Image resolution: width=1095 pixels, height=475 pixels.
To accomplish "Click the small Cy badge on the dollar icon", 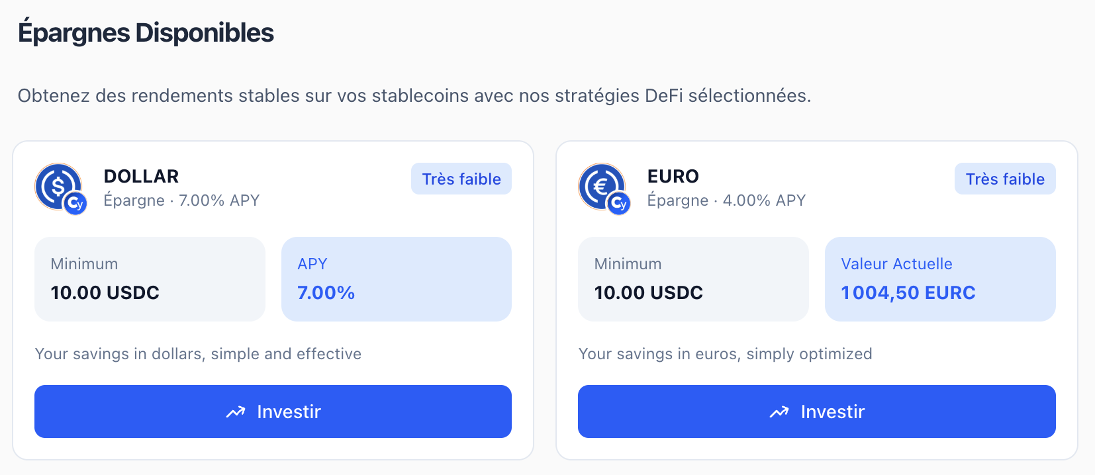I will point(76,204).
